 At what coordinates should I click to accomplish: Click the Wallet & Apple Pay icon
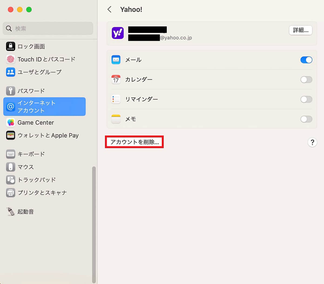pyautogui.click(x=11, y=135)
